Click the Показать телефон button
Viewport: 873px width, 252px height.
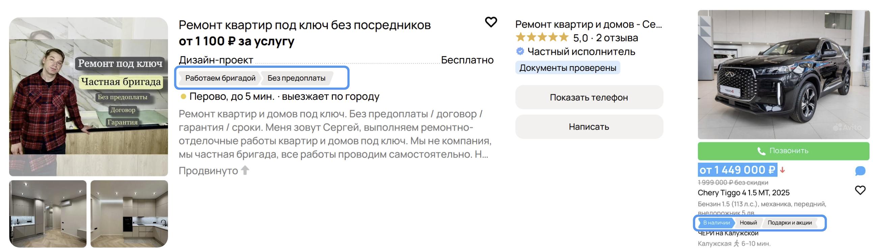(589, 97)
